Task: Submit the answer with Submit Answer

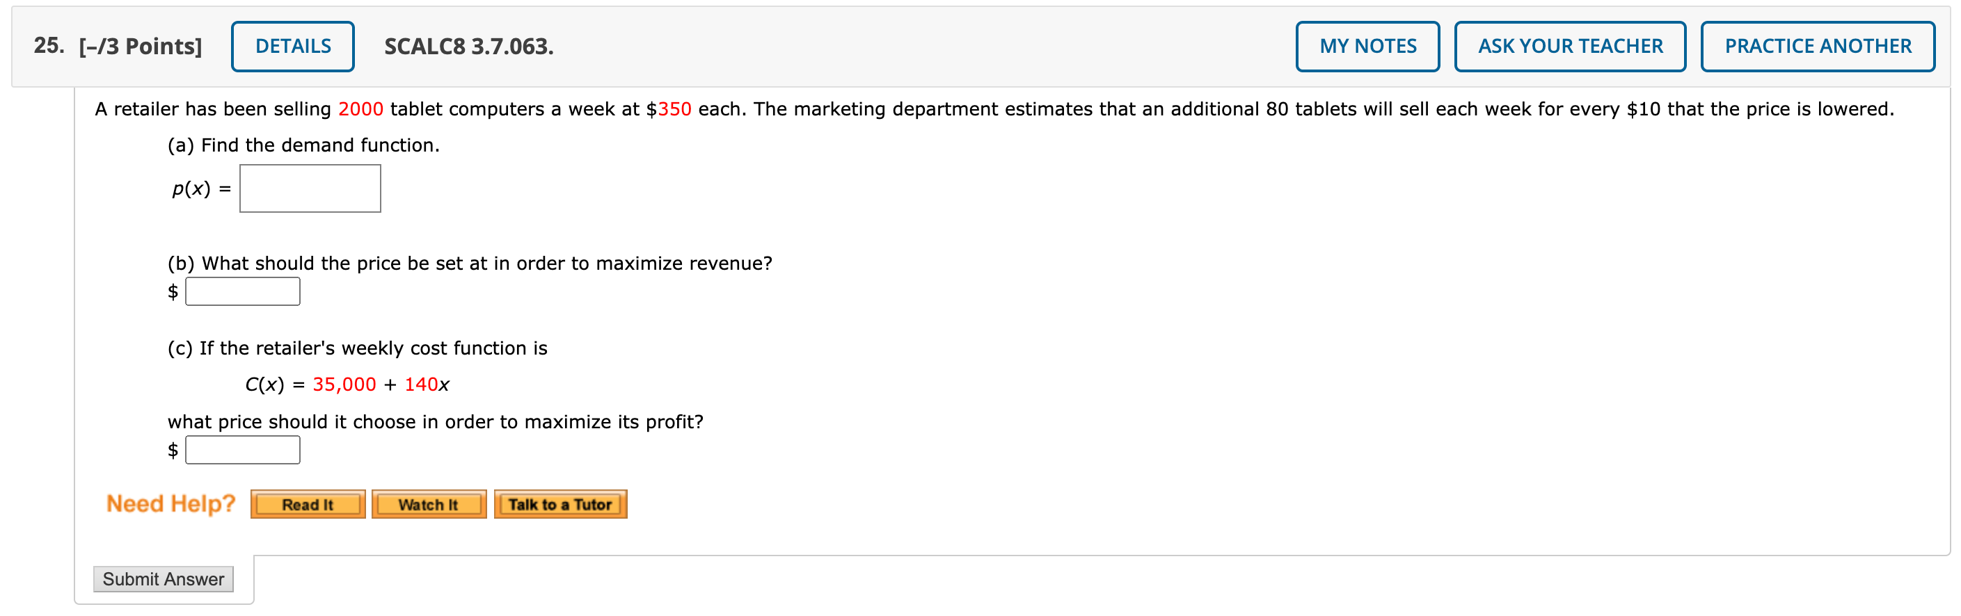Action: 163,578
